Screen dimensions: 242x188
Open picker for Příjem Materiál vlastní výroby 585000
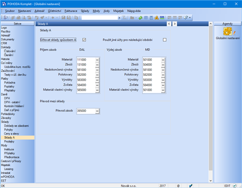(97, 90)
